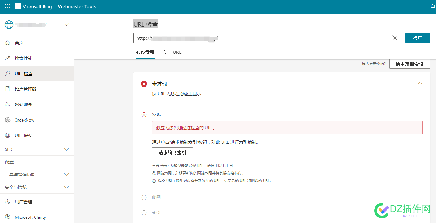Expand the 配置 section

point(66,162)
